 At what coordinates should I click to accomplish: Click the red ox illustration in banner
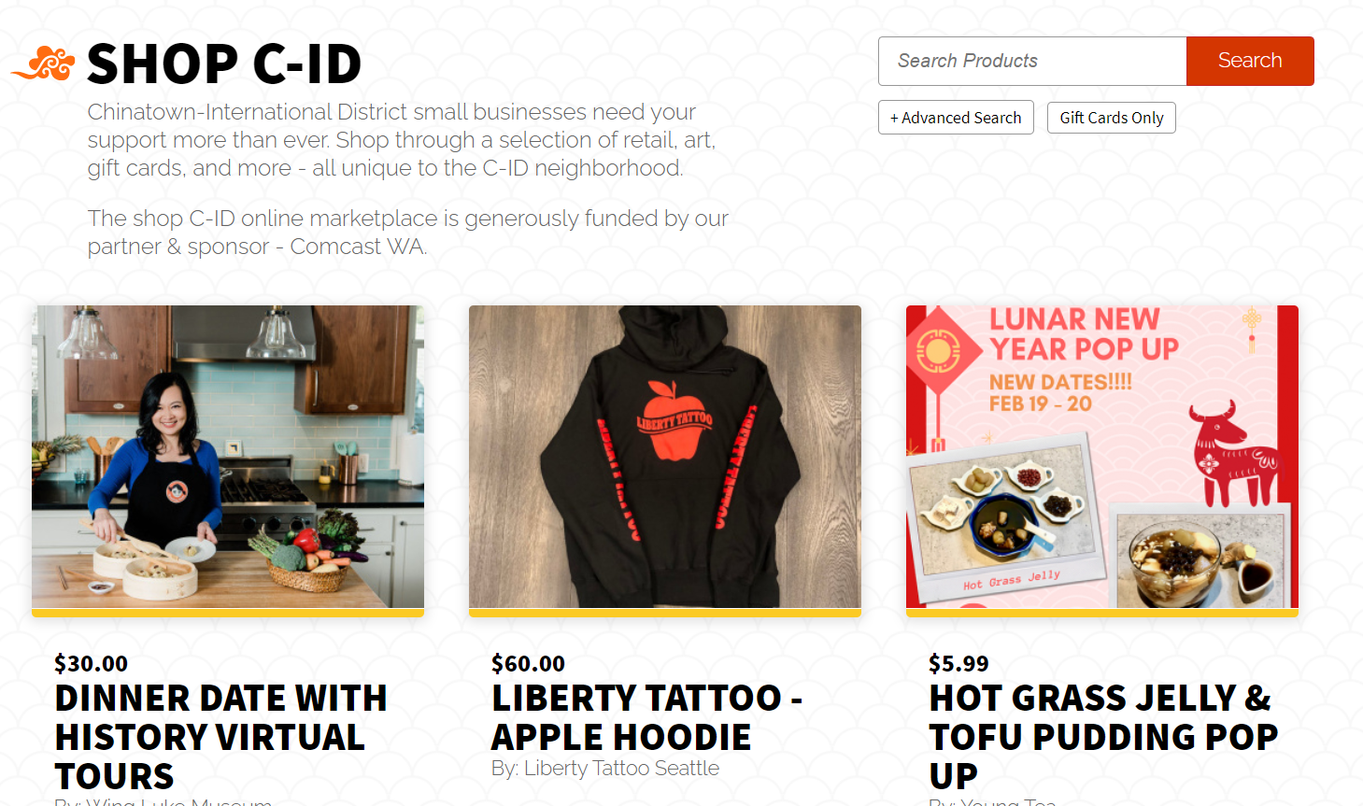[x=1233, y=454]
